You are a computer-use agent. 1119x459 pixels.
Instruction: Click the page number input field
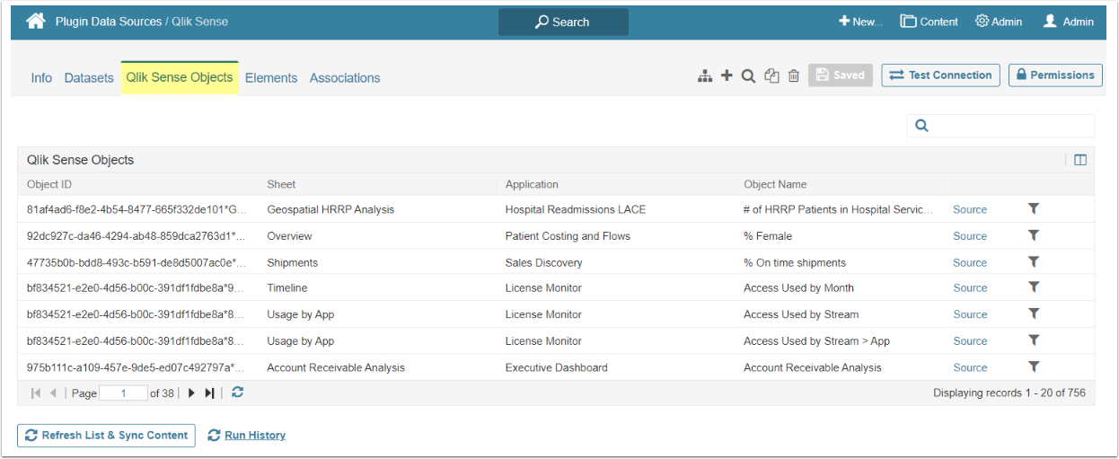click(x=123, y=393)
